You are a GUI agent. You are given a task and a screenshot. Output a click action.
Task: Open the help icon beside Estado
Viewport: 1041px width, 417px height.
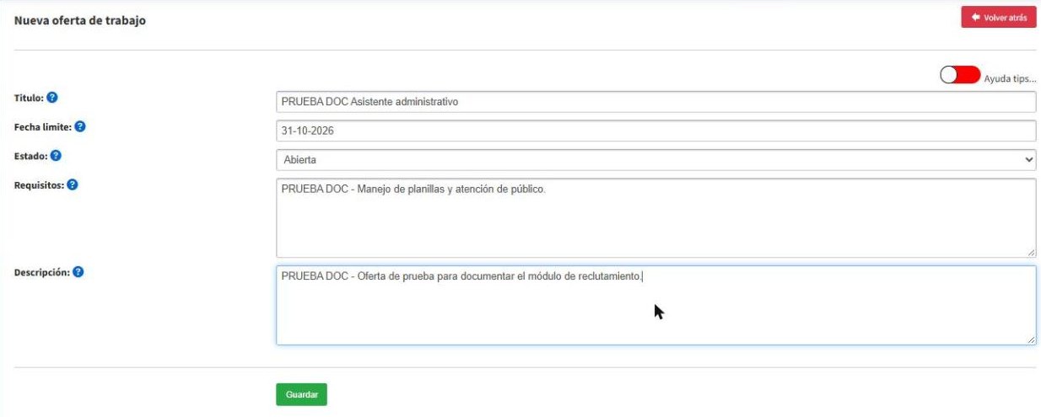pos(56,156)
